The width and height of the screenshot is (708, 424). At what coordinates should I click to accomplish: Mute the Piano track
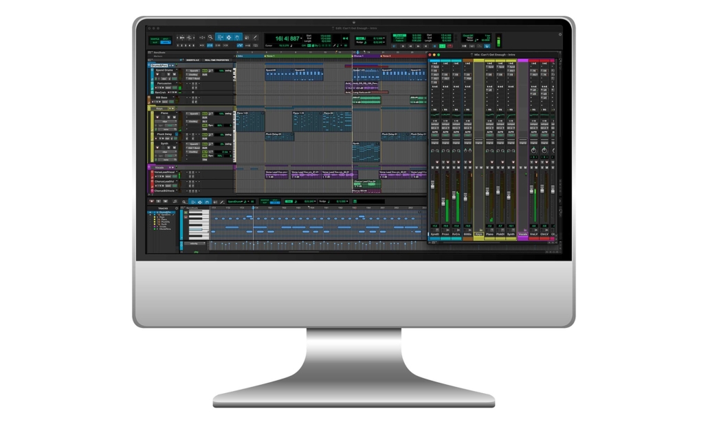tap(174, 117)
